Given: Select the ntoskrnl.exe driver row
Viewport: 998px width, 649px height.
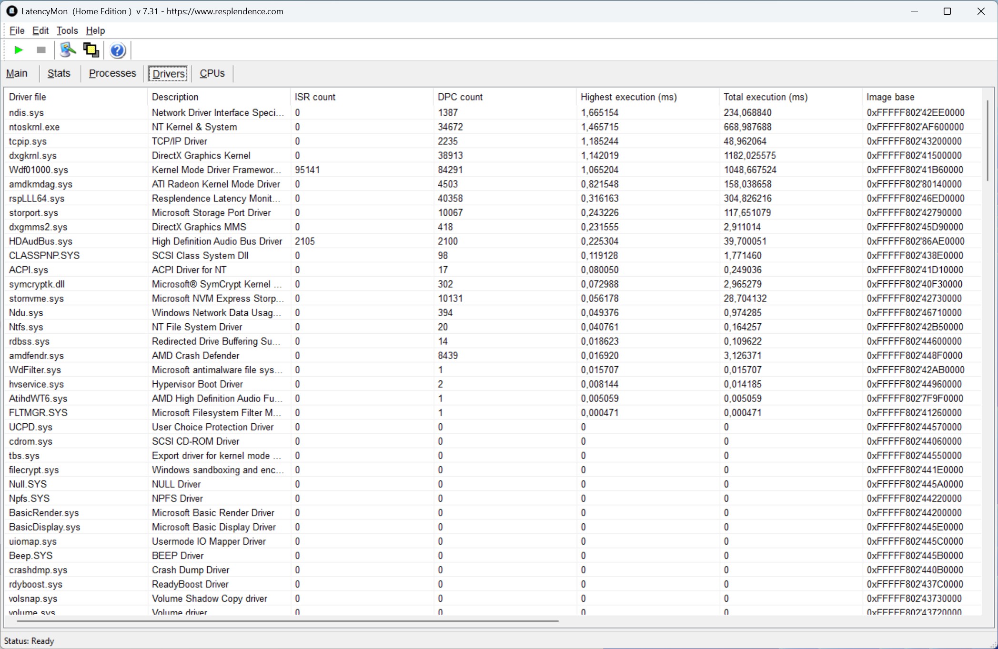Looking at the screenshot, I should pyautogui.click(x=34, y=127).
